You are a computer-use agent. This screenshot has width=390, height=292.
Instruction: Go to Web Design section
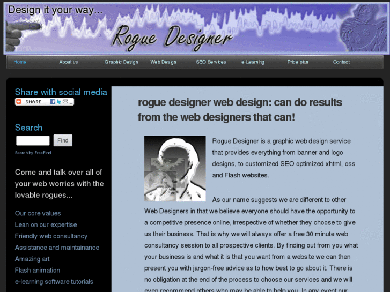tap(163, 62)
